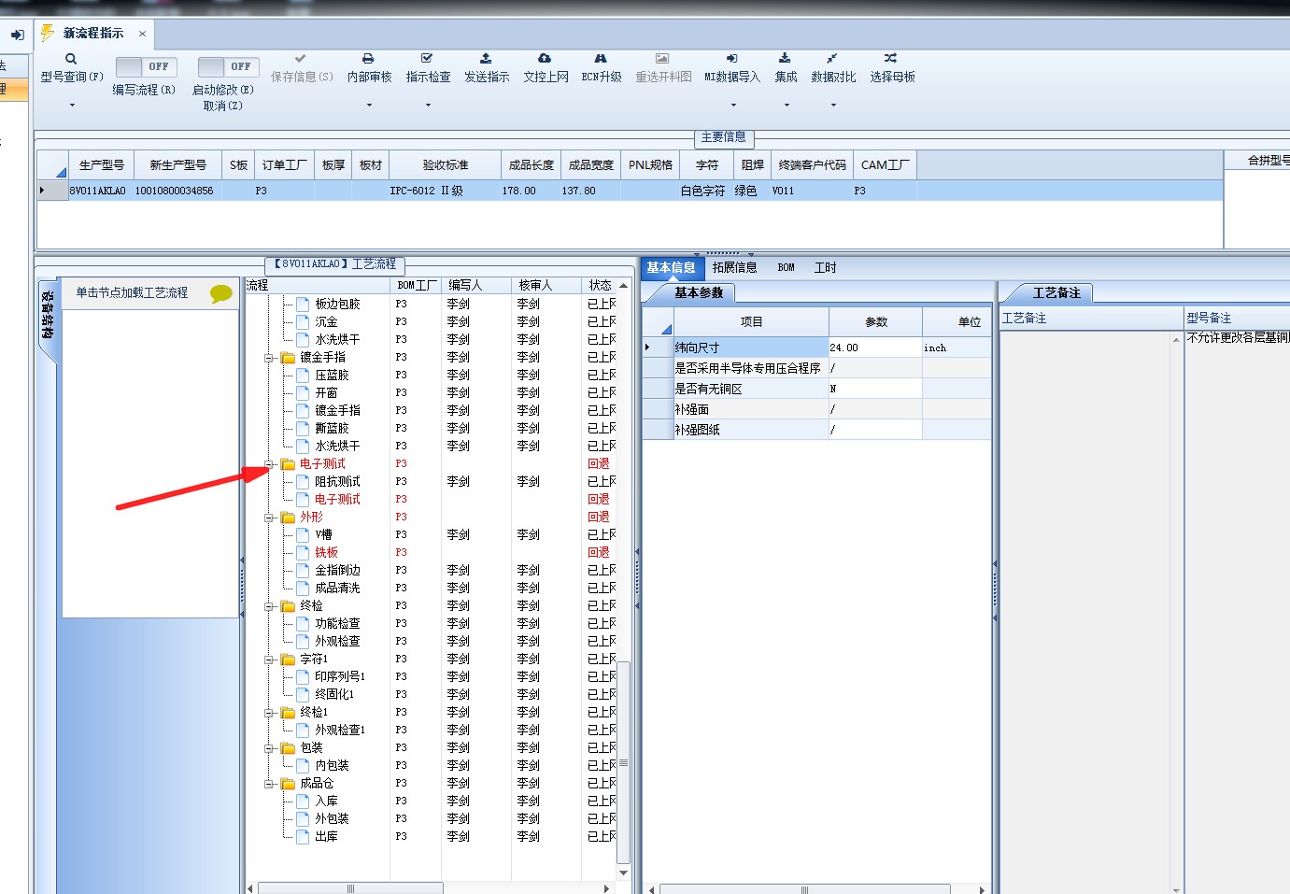The width and height of the screenshot is (1290, 894).
Task: Click the 集成 download icon
Action: pos(785,59)
